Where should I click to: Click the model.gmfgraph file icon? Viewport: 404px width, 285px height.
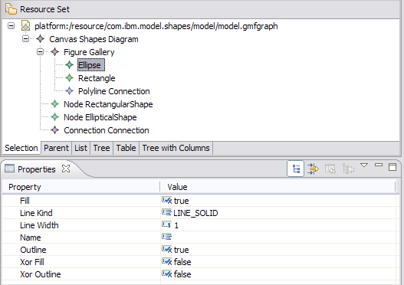point(25,26)
